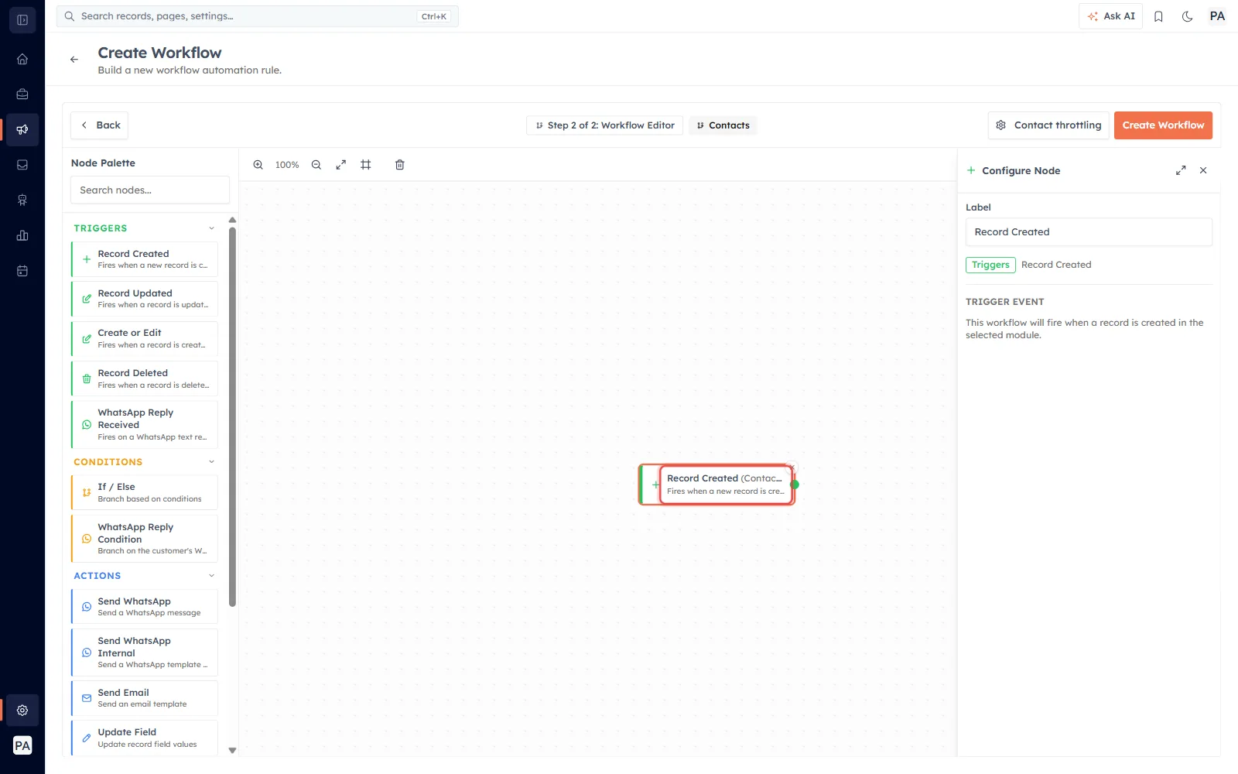The height and width of the screenshot is (774, 1238).
Task: Click the green output connector on canvas node
Action: (795, 485)
